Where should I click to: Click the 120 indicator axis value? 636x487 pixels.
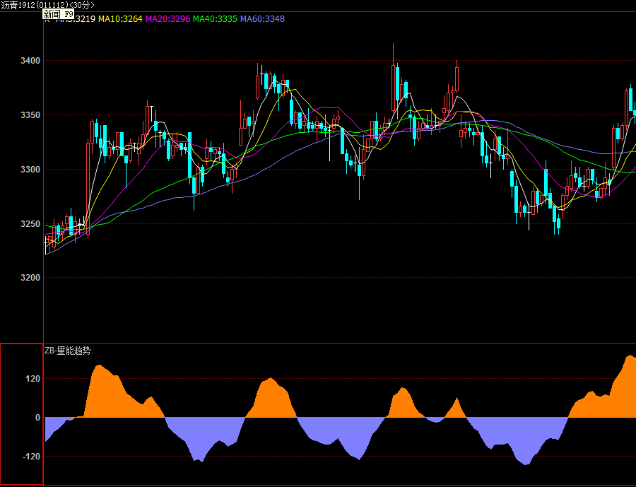pyautogui.click(x=33, y=379)
